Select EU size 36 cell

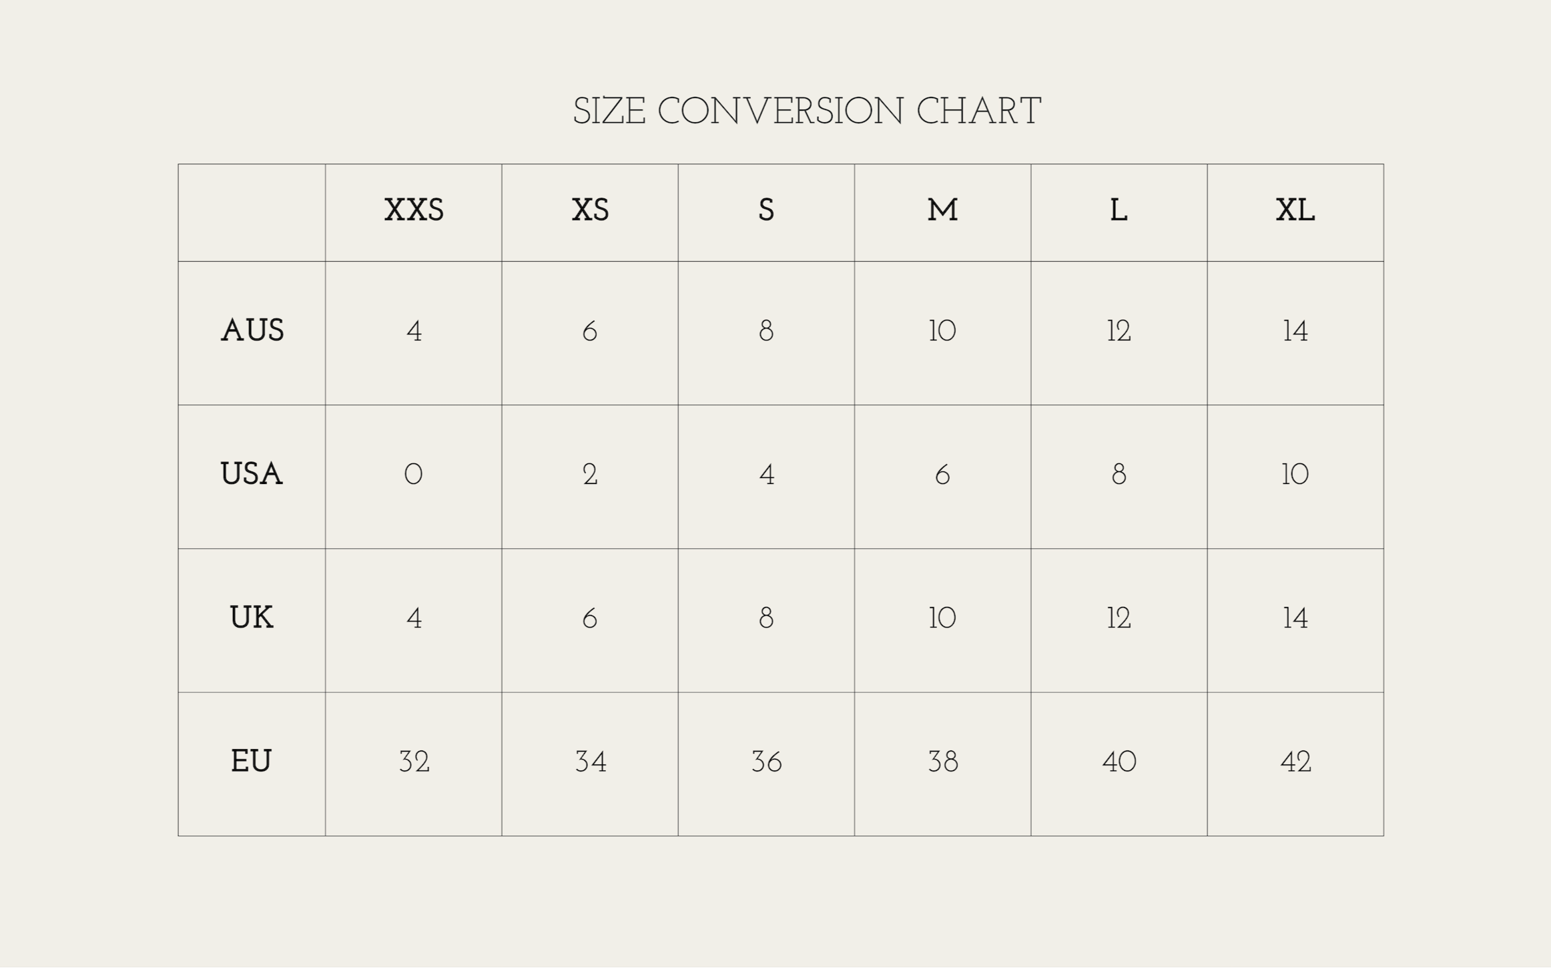pos(766,762)
